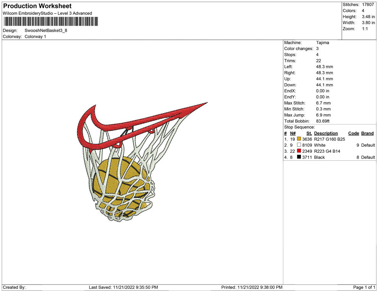Click the Width value '3.80 in'

368,23
